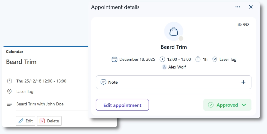Viewport: 267px width, 134px height.
Task: Click the clock icon next to 12:00 - 13:00
Action: coord(162,59)
